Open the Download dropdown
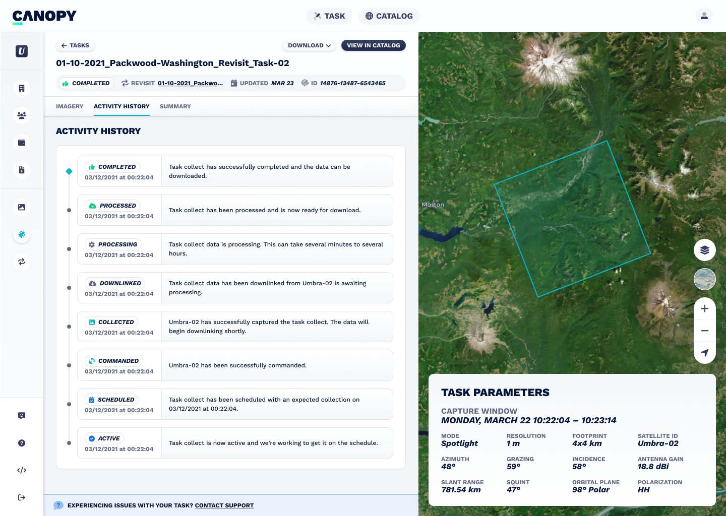This screenshot has height=516, width=726. [309, 45]
